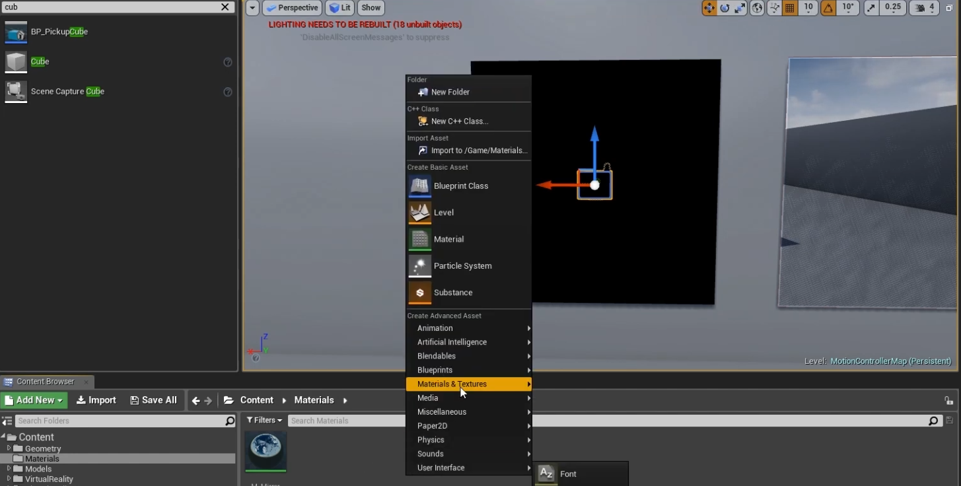Open the scale snap 0.25 dropdown

click(x=892, y=8)
